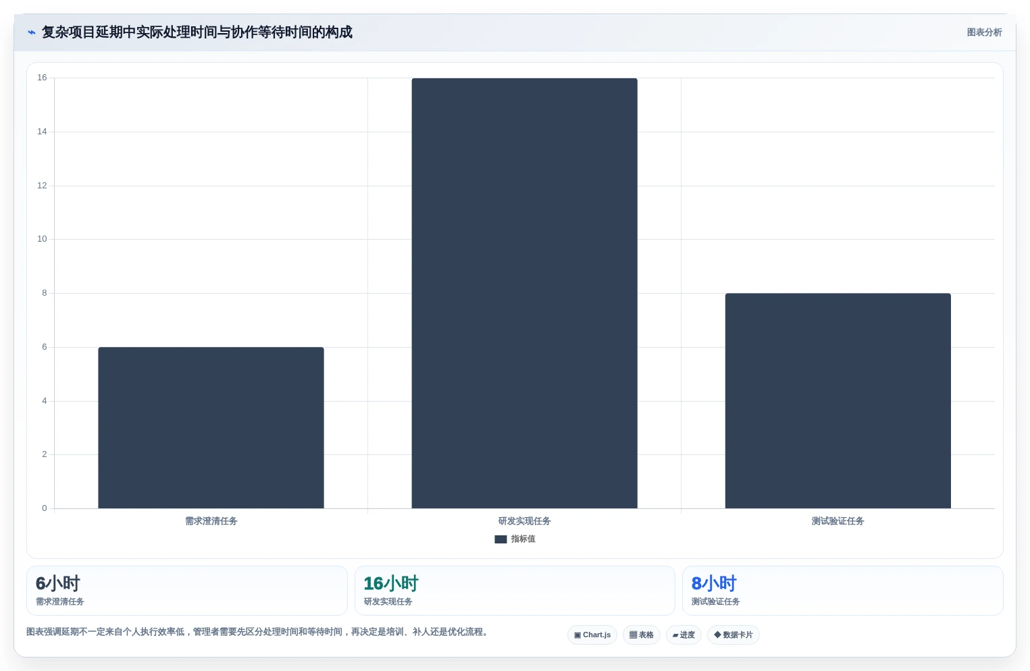
Task: Select the 进度 tag
Action: pyautogui.click(x=684, y=635)
